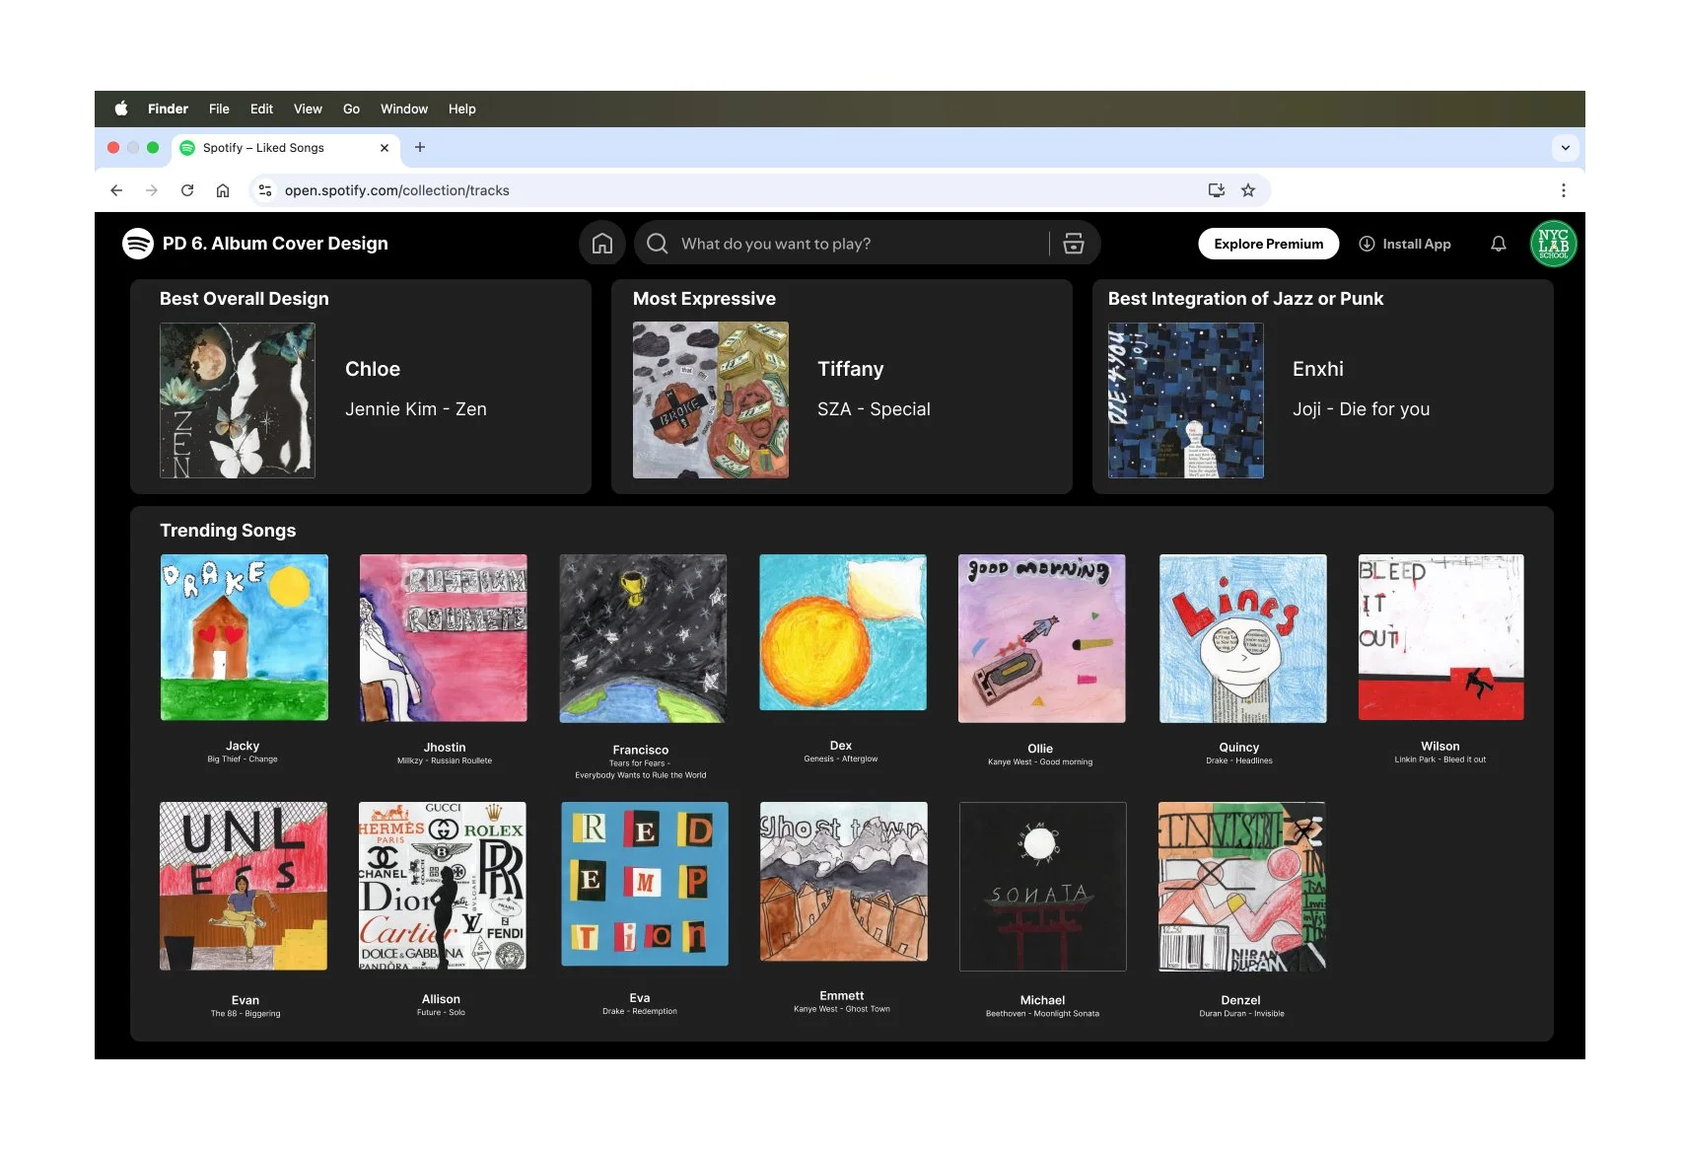Select Emmett's Ghost Town cover
1684x1156 pixels.
[844, 882]
